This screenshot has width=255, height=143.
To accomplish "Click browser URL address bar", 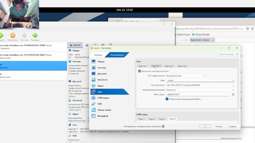I will click(210, 29).
